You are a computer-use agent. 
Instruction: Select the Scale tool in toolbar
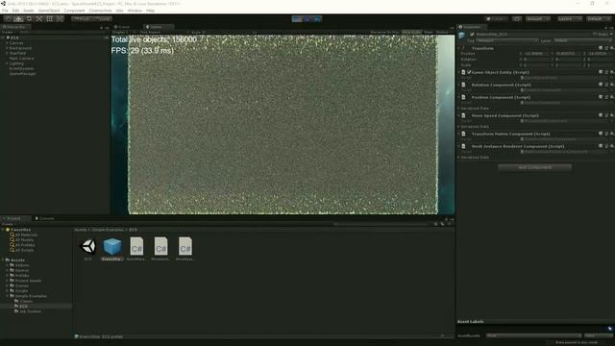pos(39,19)
